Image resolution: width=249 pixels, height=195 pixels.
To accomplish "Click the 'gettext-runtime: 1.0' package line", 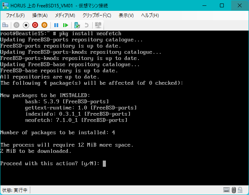I will point(81,108).
